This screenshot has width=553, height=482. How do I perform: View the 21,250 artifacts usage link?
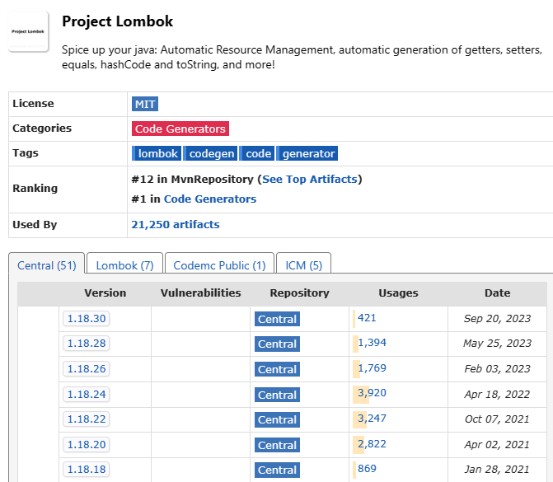pos(176,224)
